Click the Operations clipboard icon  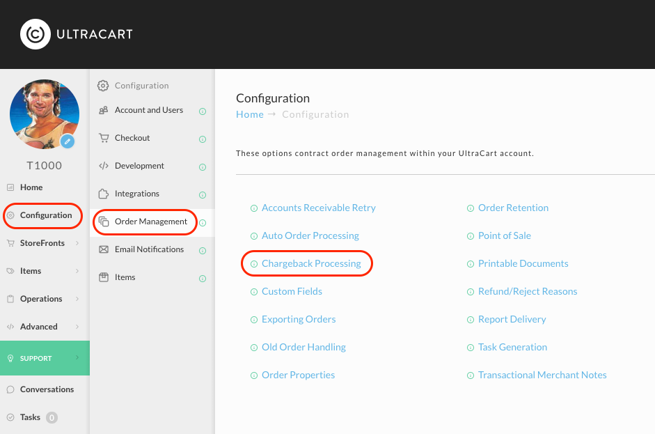(x=10, y=299)
